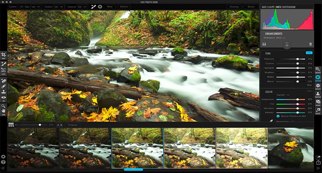This screenshot has height=173, width=322.
Task: Click the Exposure slider handle
Action: [298, 58]
